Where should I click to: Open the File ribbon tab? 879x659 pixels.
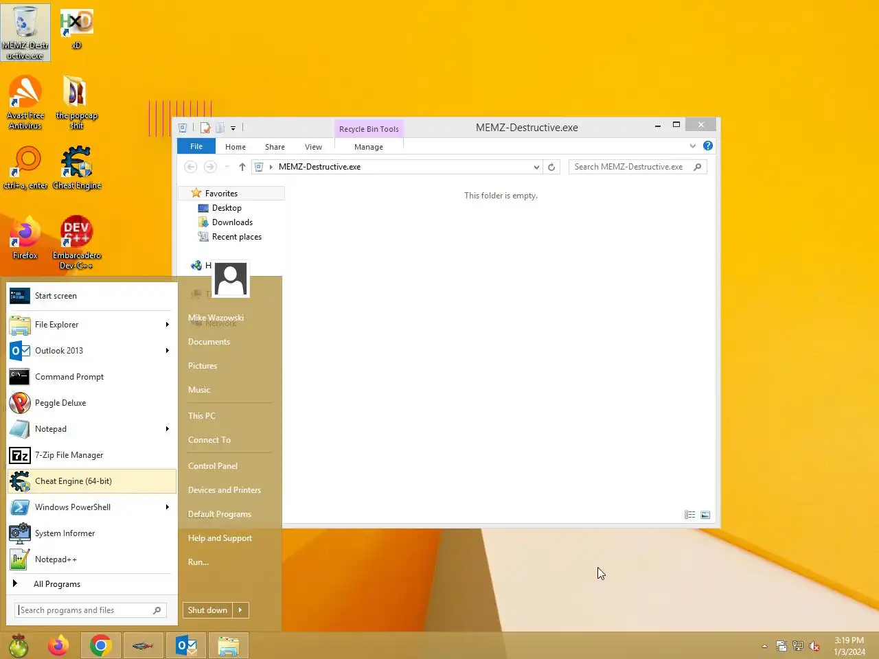[x=196, y=146]
